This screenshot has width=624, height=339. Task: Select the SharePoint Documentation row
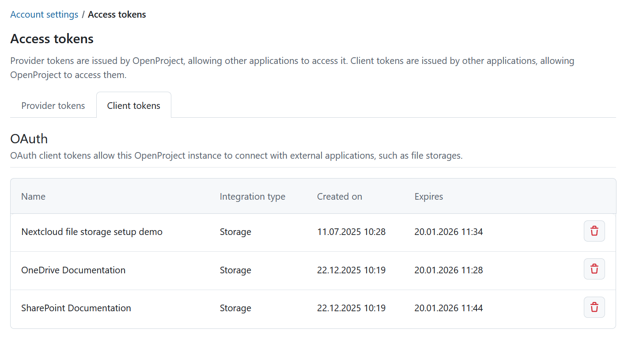pos(76,308)
